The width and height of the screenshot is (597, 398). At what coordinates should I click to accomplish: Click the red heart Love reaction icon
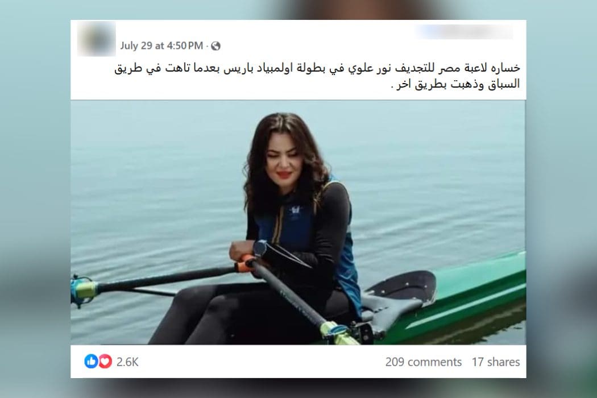tap(105, 361)
